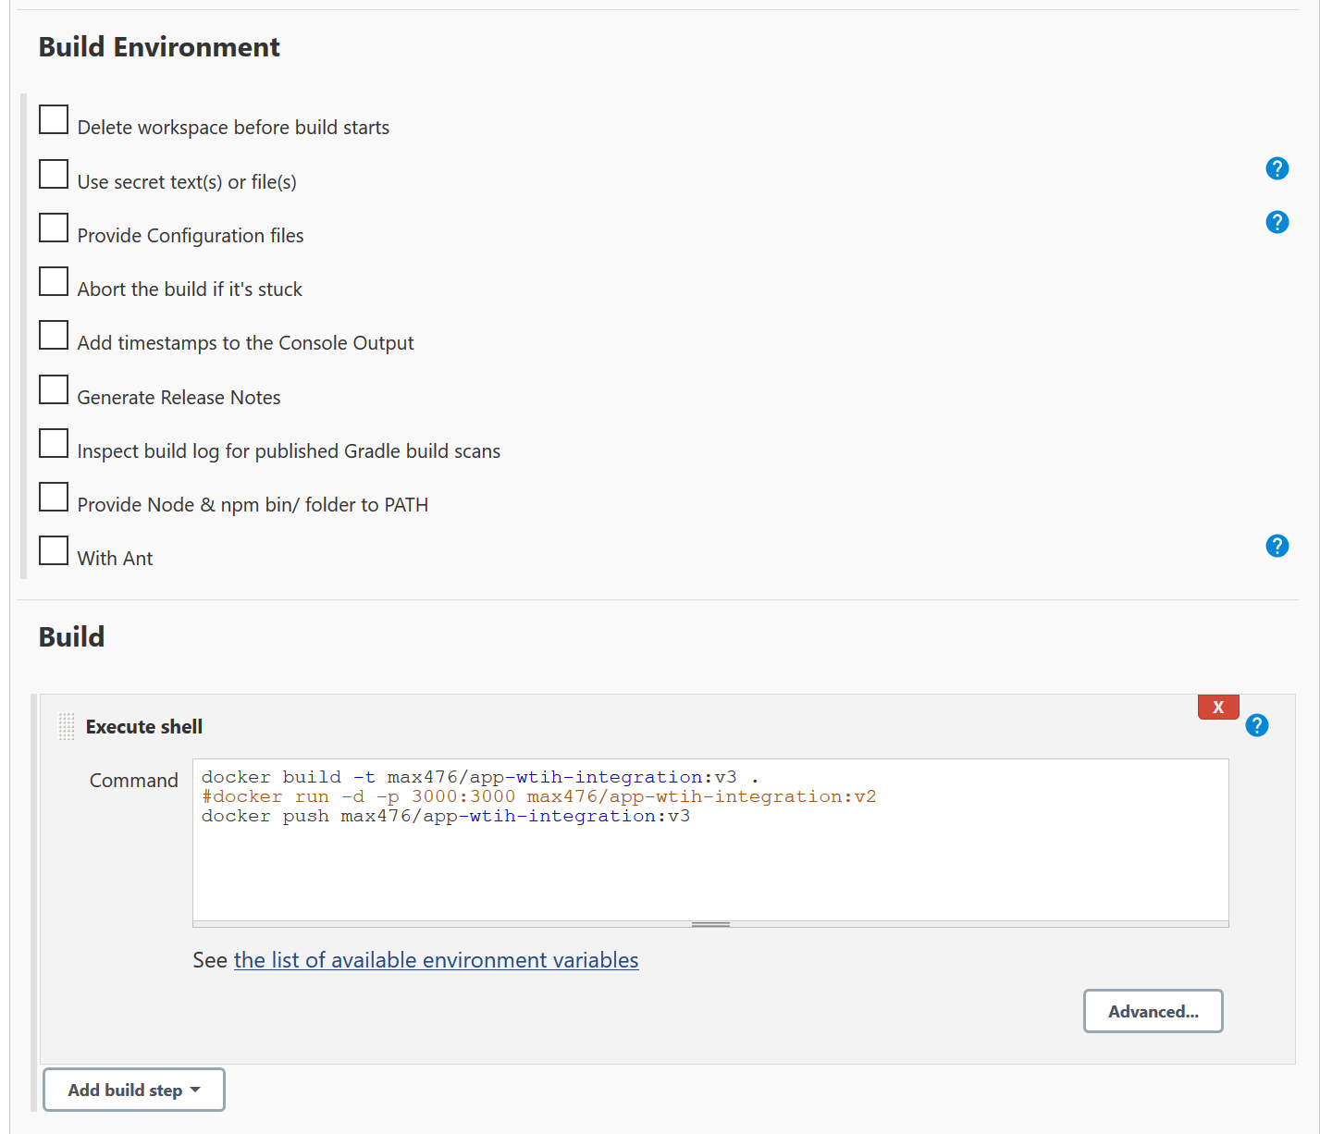Toggle the With Ant checkbox

(x=54, y=550)
